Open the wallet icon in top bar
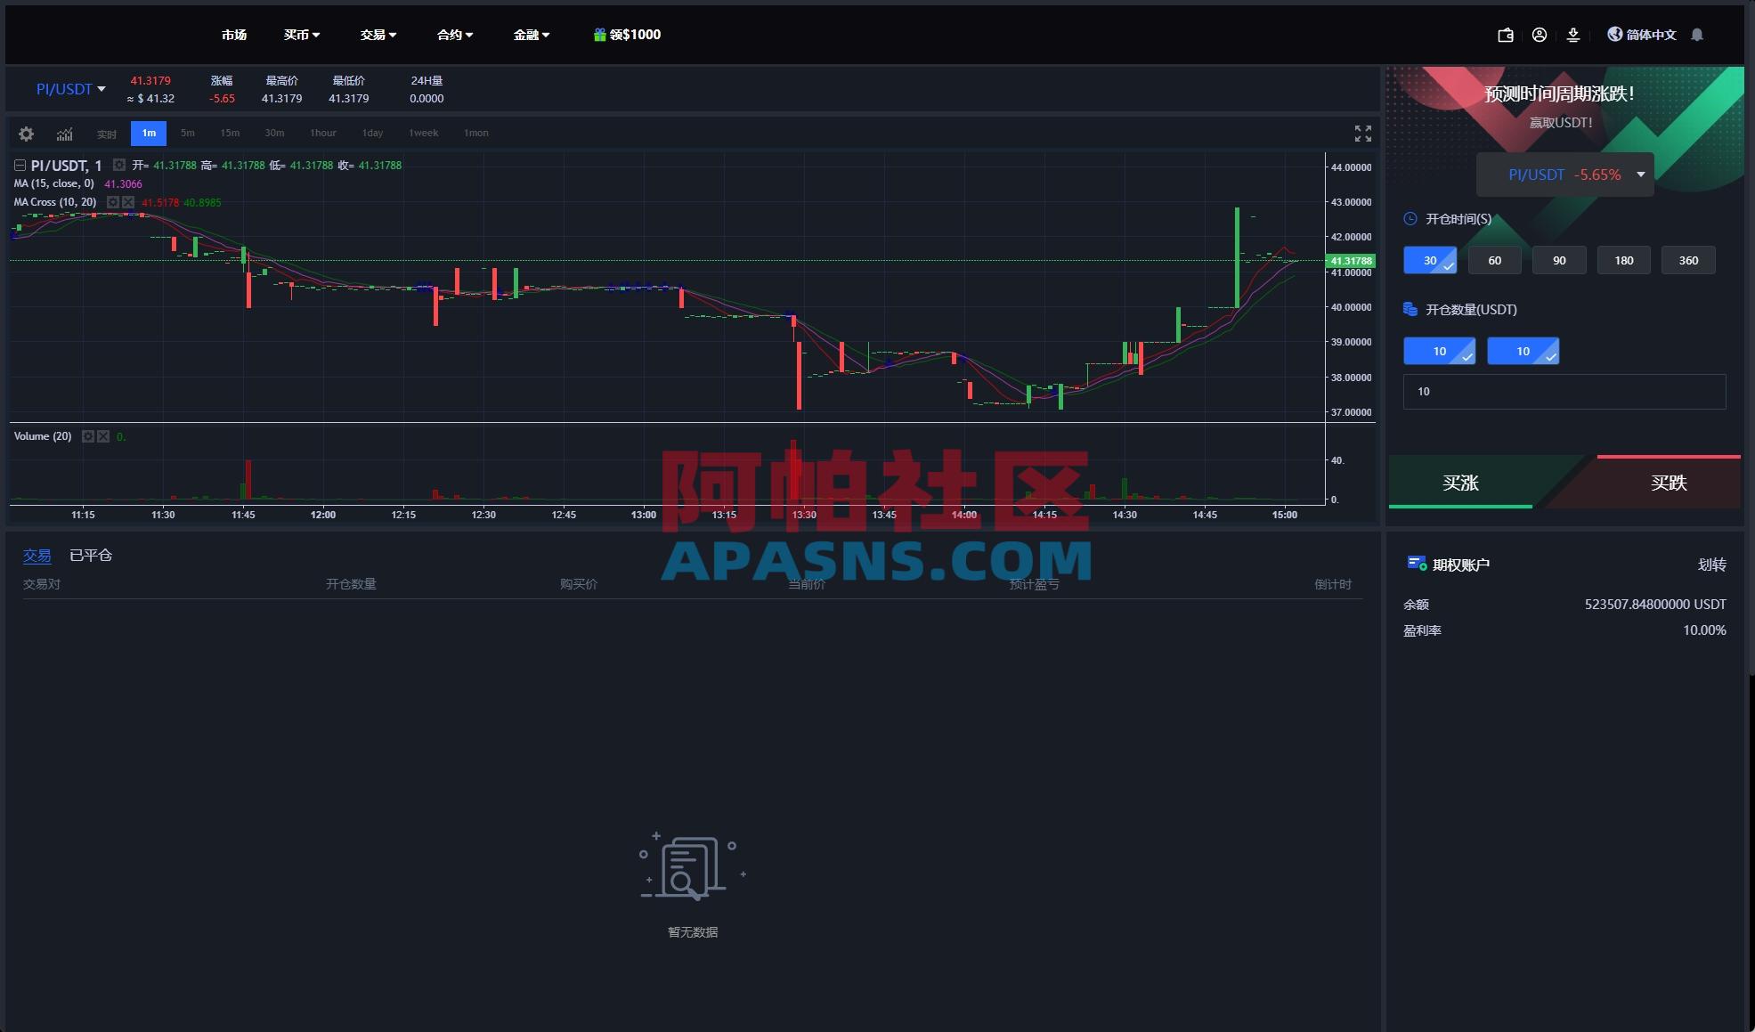Viewport: 1755px width, 1032px height. [1505, 35]
